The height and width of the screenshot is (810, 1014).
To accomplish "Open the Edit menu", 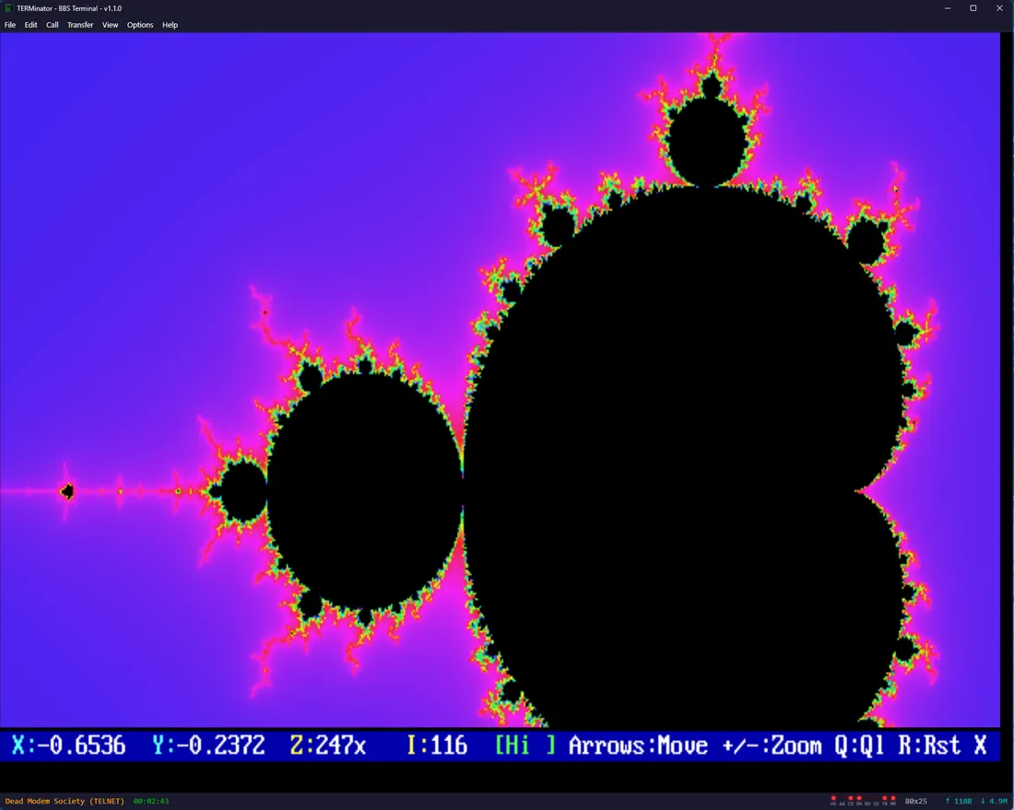I will point(30,25).
